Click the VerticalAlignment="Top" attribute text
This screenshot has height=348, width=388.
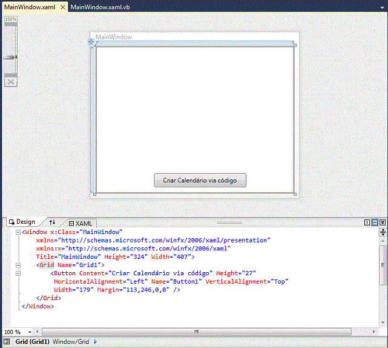247,281
